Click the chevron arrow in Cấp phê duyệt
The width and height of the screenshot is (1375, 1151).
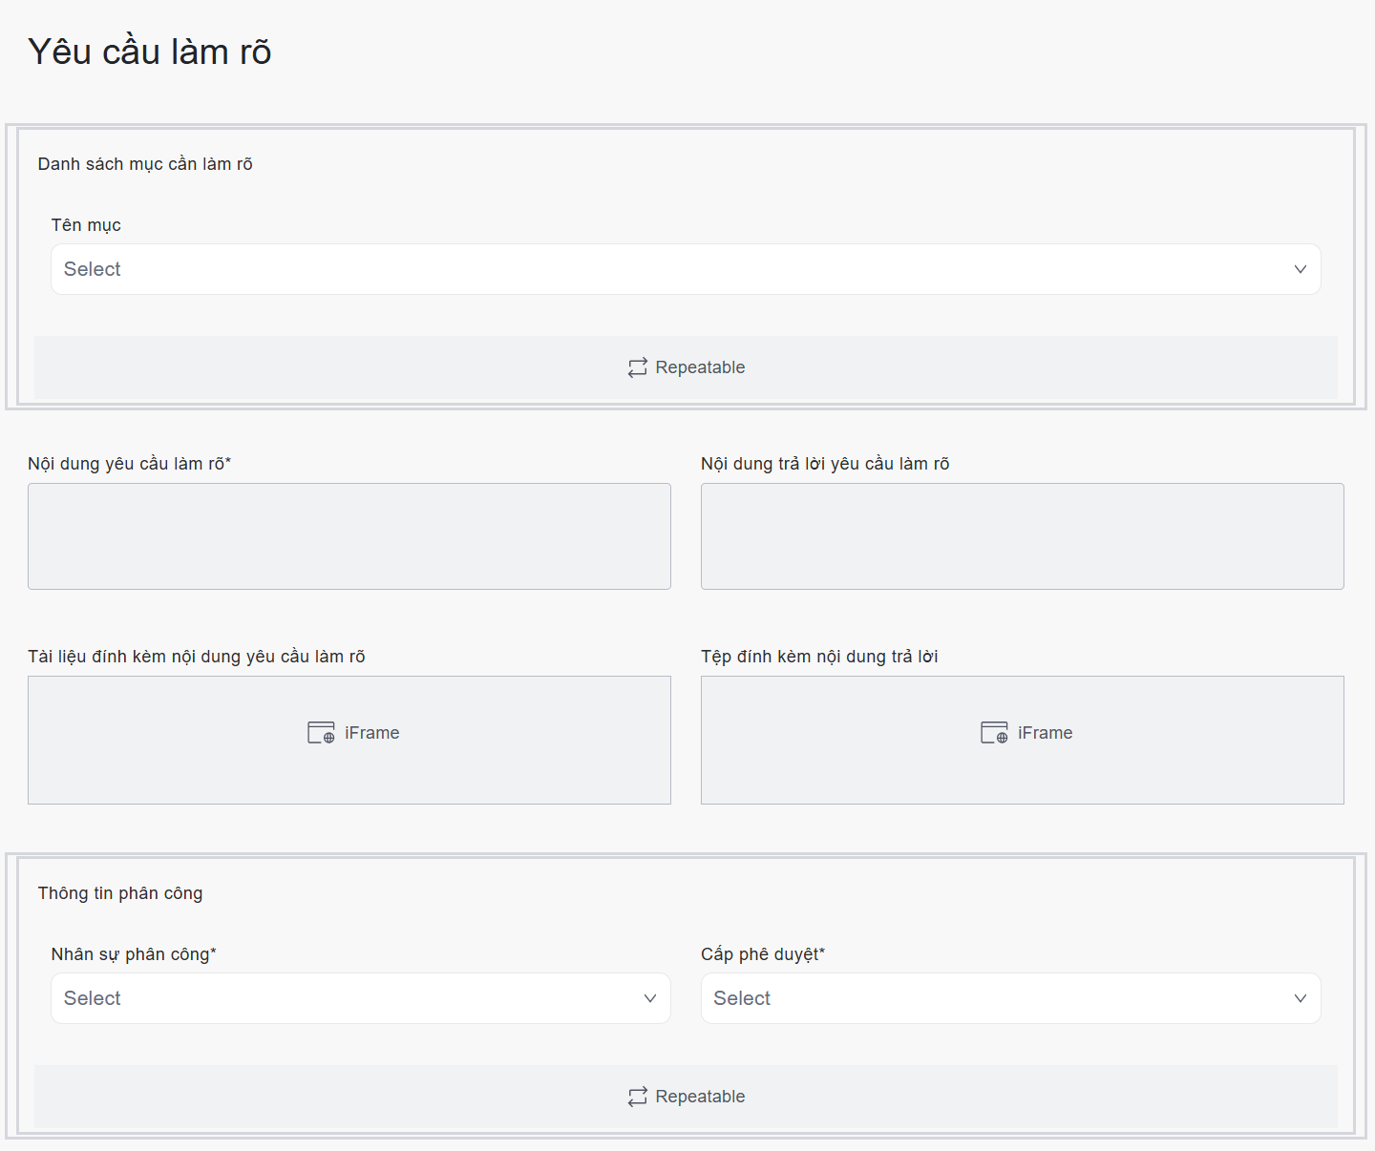click(x=1300, y=998)
